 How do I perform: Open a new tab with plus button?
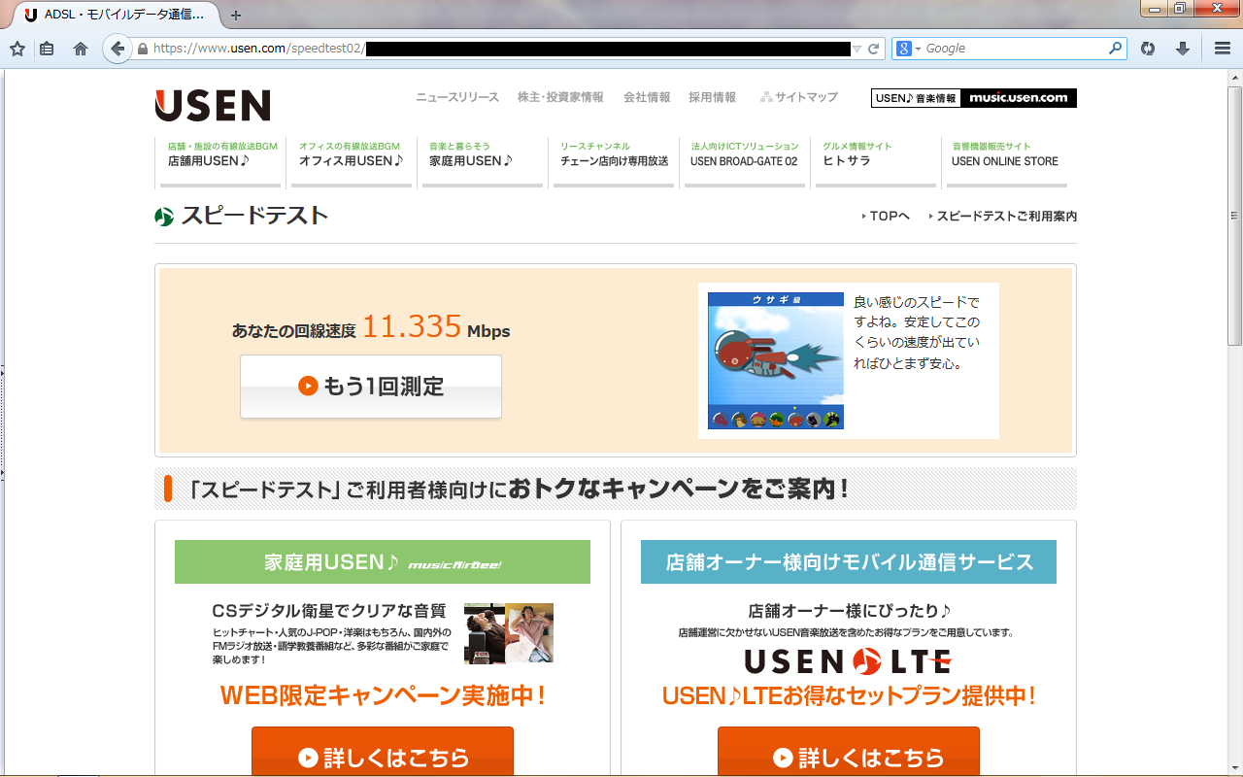pyautogui.click(x=236, y=16)
